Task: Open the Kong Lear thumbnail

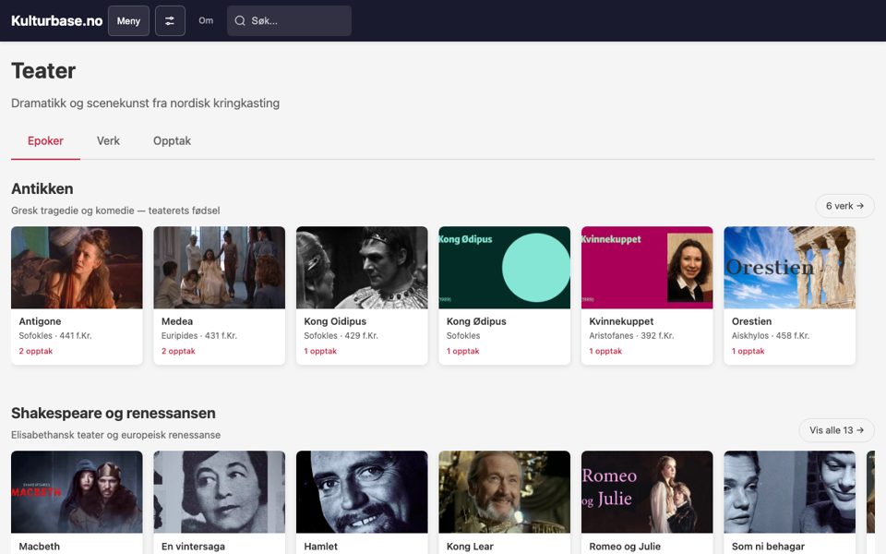Action: pyautogui.click(x=505, y=492)
